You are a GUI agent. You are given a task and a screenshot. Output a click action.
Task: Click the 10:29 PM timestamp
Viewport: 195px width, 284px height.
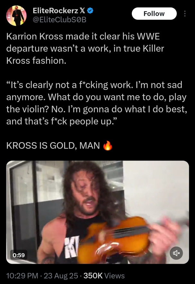[x=22, y=276]
